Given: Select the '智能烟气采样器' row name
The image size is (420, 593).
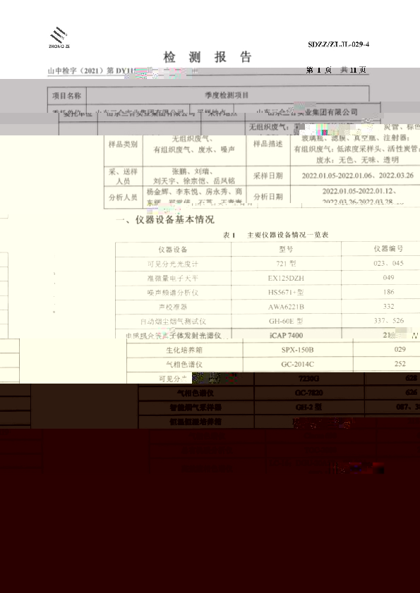Looking at the screenshot, I should coord(196,408).
